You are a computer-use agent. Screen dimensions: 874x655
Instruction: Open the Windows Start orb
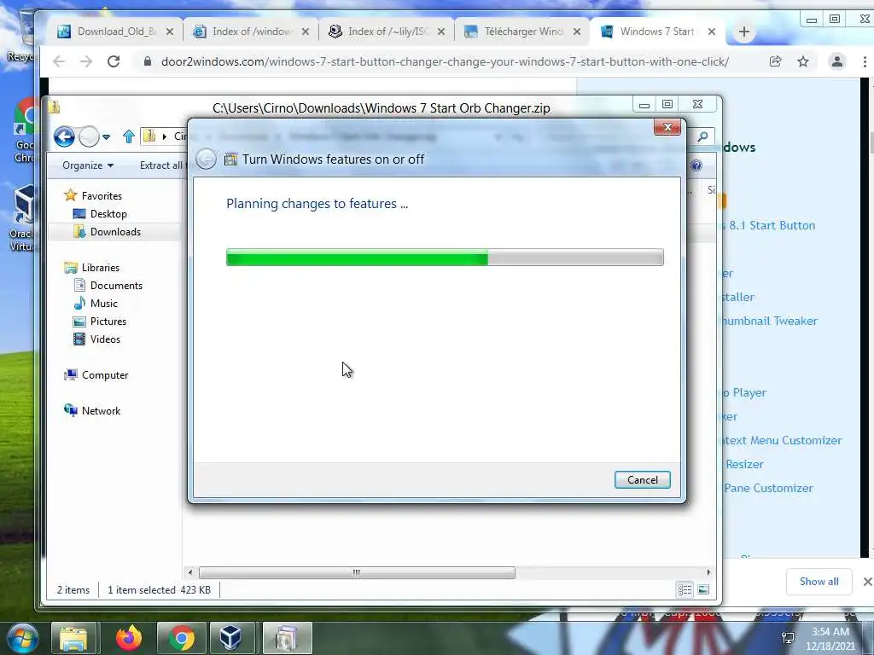(21, 638)
